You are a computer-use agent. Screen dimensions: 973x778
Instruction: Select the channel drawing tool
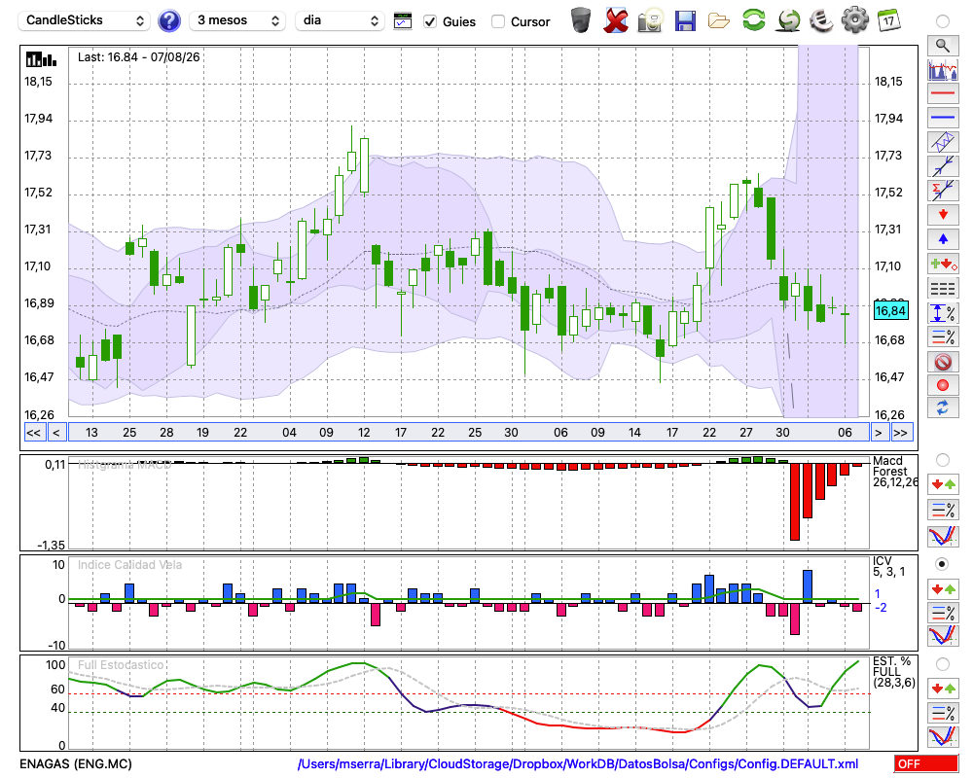943,141
